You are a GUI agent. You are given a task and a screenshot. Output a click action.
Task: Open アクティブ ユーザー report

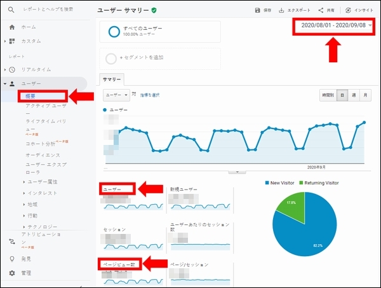(x=46, y=109)
